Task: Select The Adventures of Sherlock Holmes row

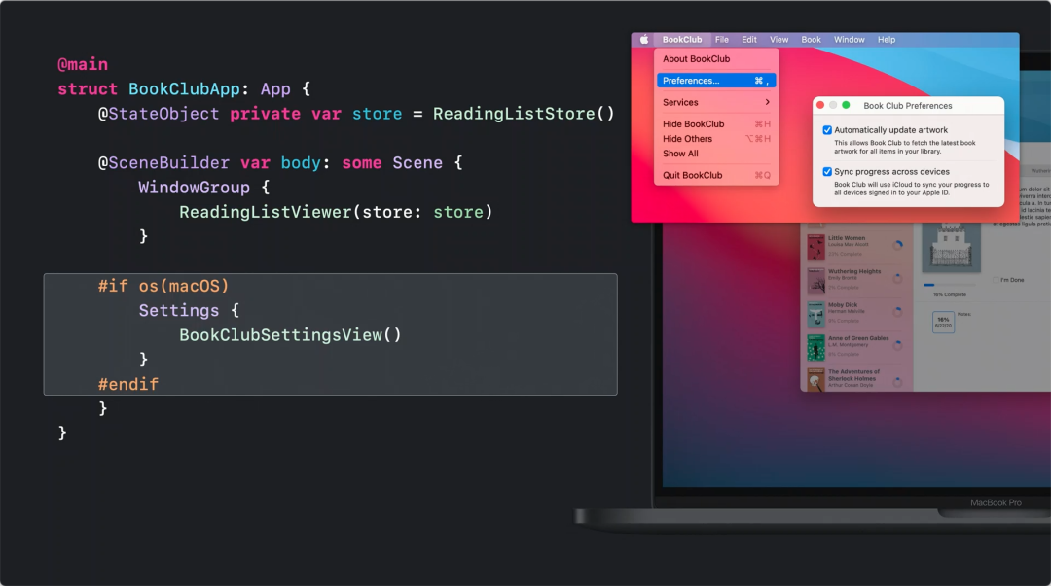Action: click(856, 379)
